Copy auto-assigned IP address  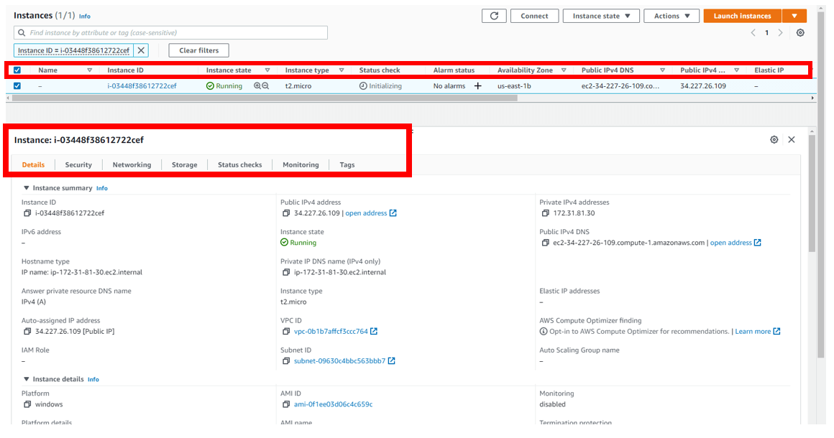click(27, 331)
